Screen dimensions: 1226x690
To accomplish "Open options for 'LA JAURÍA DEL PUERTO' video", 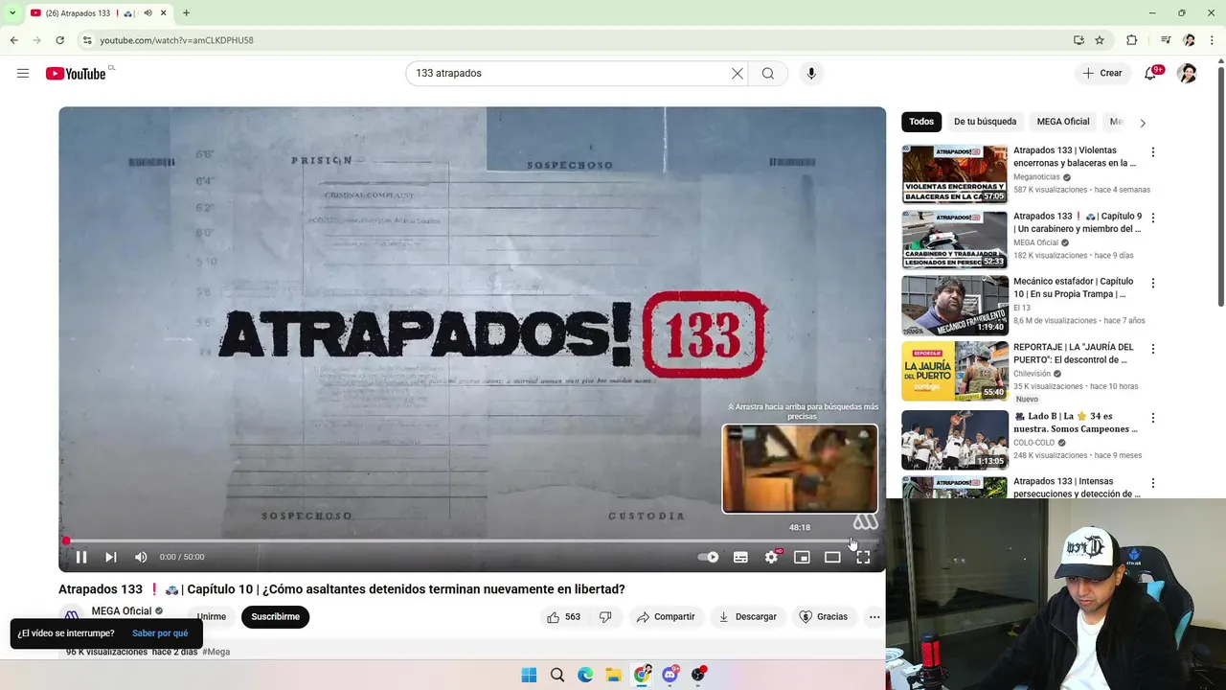I will pyautogui.click(x=1153, y=349).
